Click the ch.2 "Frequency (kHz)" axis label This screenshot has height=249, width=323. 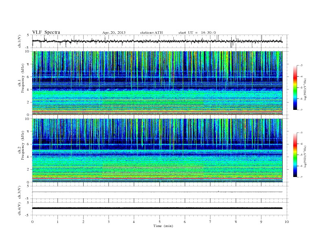pyautogui.click(x=23, y=145)
